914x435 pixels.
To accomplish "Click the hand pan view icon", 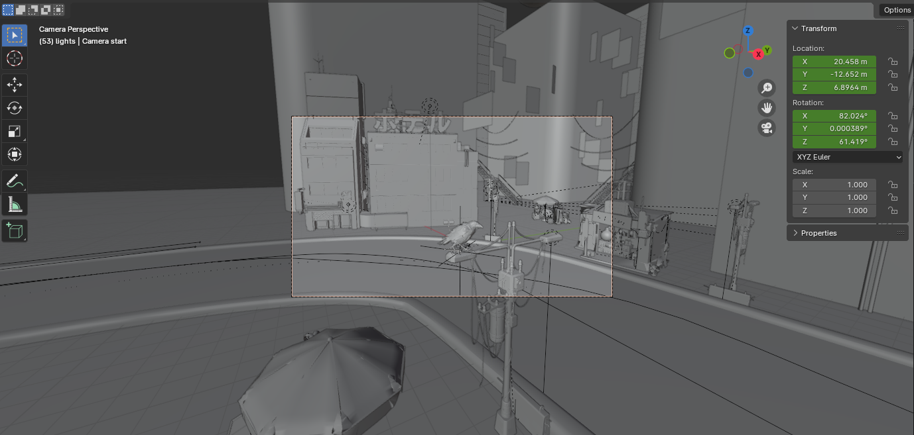I will 767,108.
